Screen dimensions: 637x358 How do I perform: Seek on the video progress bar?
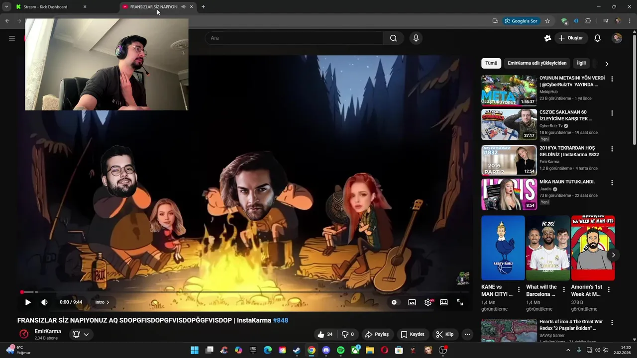tap(244, 292)
